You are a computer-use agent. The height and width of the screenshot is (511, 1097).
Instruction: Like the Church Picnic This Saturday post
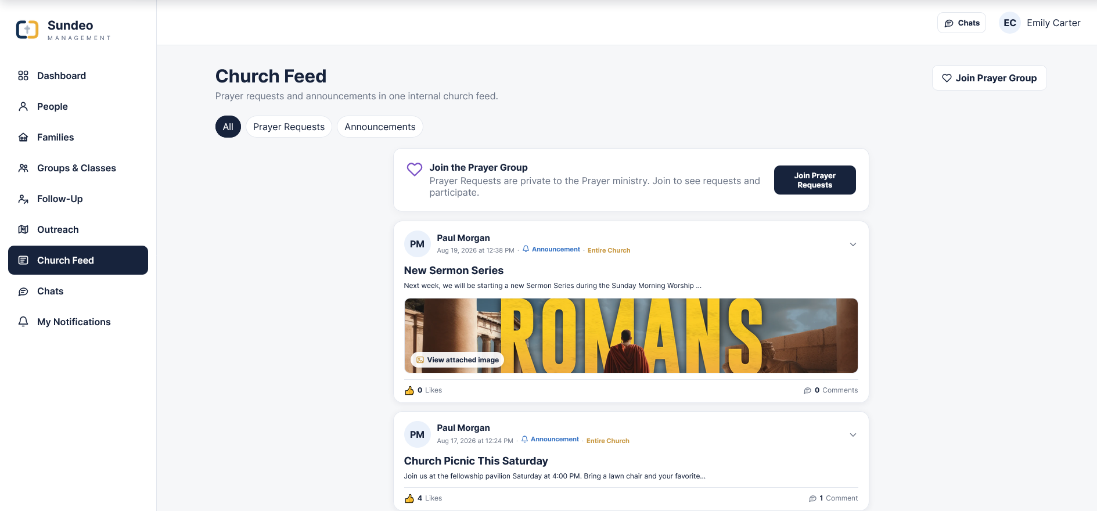409,498
